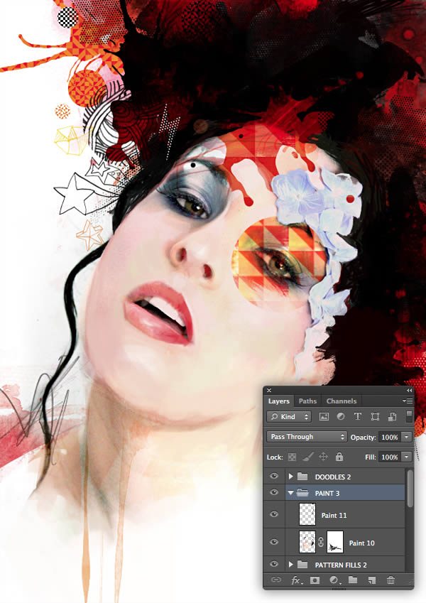Click the PAINT 3 open folder icon
Image resolution: width=426 pixels, height=603 pixels.
pyautogui.click(x=303, y=493)
